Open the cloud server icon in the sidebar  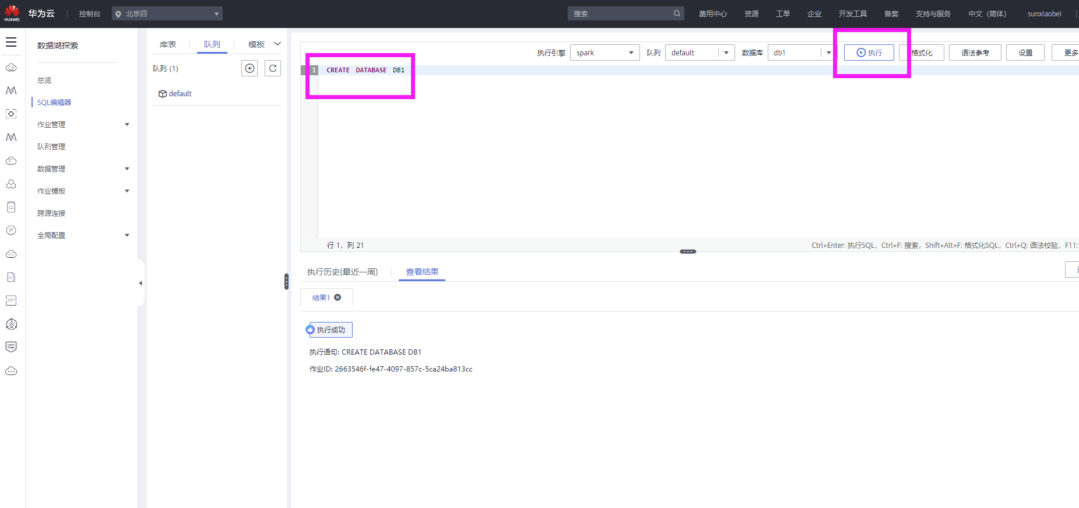[x=11, y=68]
